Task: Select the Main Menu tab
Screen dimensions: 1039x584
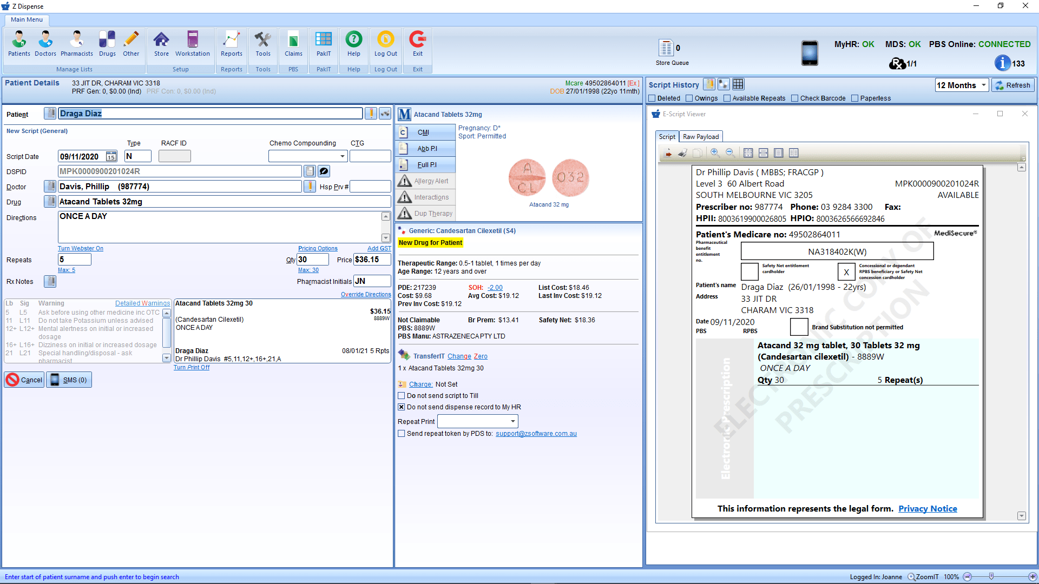Action: point(26,19)
